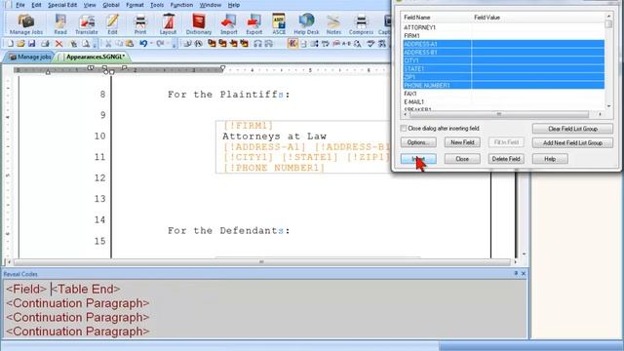
Task: Open the Undo history dropdown arrow
Action: tap(151, 43)
